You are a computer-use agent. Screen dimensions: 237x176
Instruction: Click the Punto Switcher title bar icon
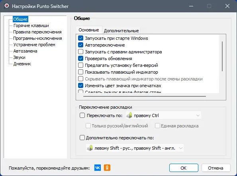7,6
